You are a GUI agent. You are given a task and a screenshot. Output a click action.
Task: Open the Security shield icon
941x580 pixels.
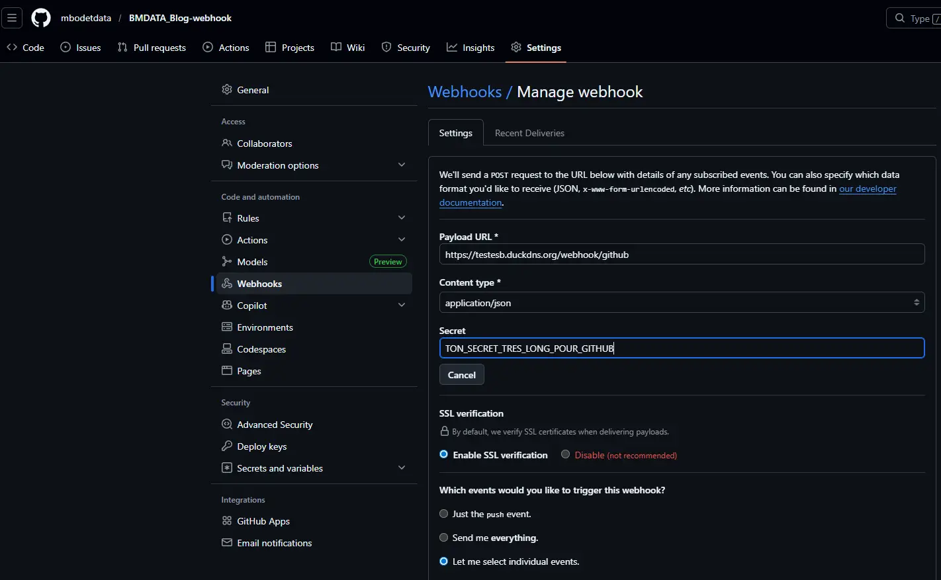coord(386,47)
